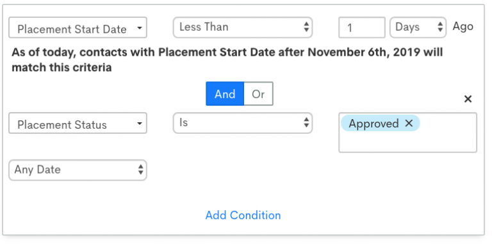Viewport: 492px width, 244px height.
Task: Switch condition logic to Or
Action: (258, 94)
